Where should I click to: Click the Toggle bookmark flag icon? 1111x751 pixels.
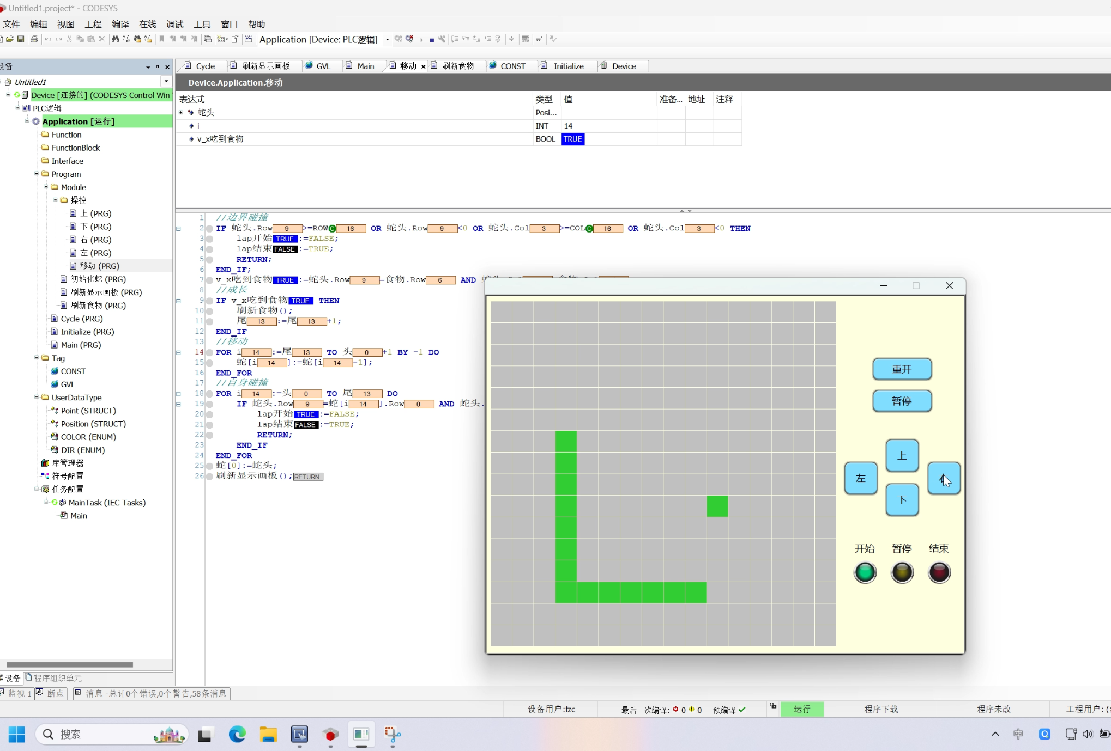(x=161, y=39)
